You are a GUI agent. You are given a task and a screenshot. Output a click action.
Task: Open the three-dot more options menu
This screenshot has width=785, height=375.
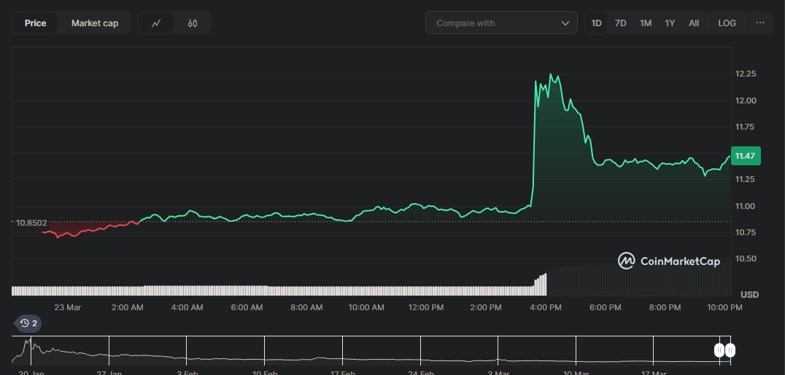pyautogui.click(x=760, y=23)
